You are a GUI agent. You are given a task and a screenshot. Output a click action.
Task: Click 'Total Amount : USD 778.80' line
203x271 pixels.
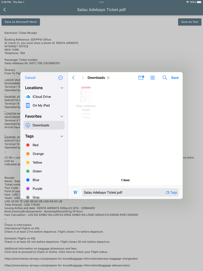click(22, 205)
